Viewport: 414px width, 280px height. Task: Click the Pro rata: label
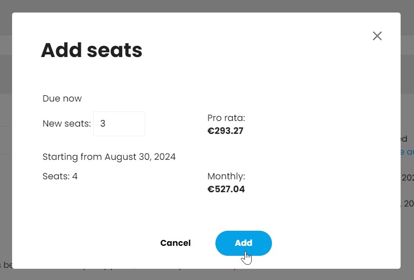pos(226,118)
